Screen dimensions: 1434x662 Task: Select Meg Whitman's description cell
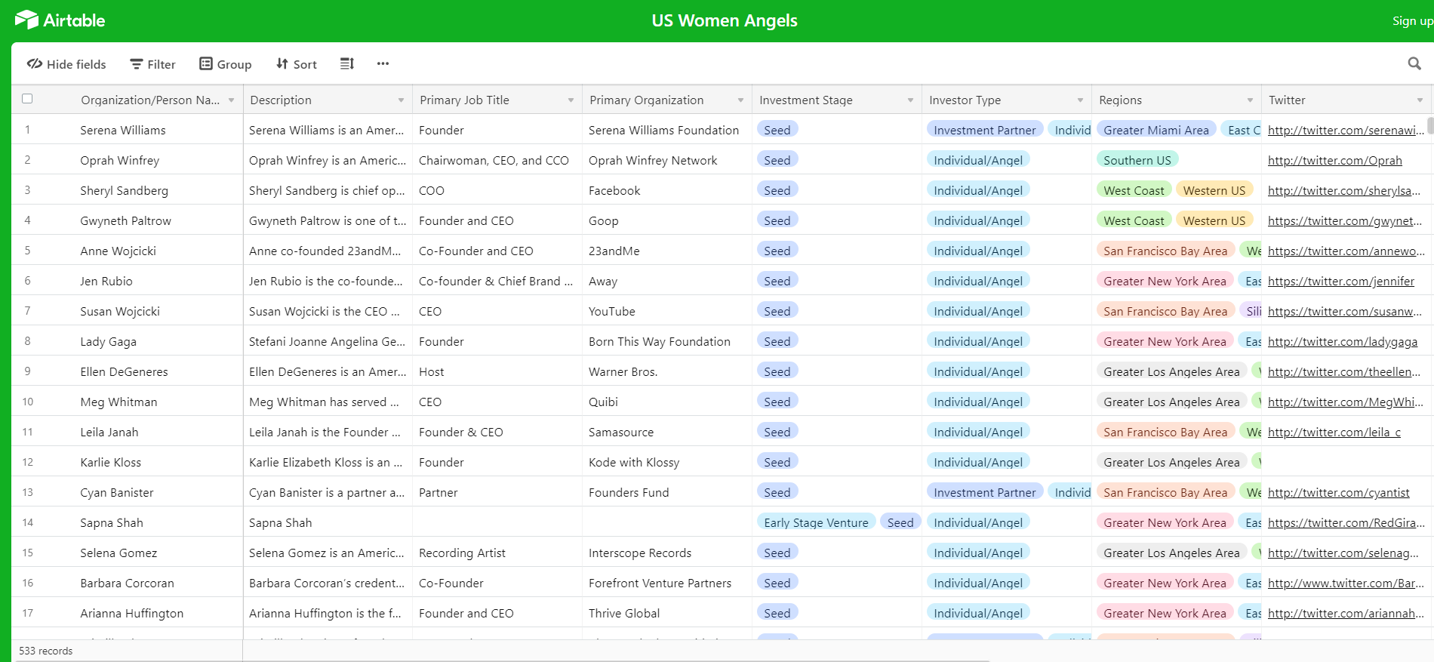pos(328,402)
